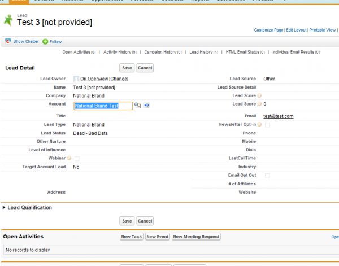Image resolution: width=339 pixels, height=266 pixels.
Task: Click the Account input field
Action: [x=103, y=106]
